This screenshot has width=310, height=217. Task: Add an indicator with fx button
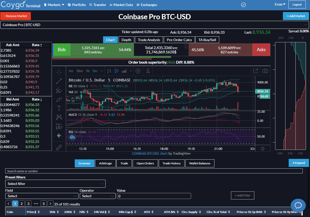pos(148,71)
